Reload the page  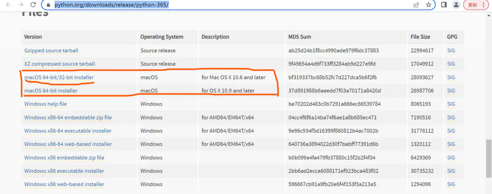(x=33, y=5)
